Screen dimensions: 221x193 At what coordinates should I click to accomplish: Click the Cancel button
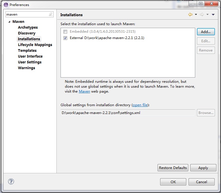click(202, 182)
